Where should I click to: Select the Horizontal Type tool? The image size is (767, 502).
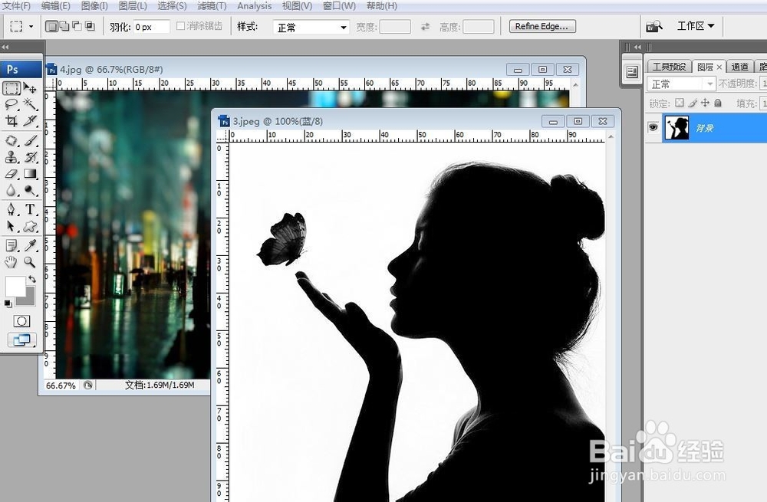coord(31,210)
